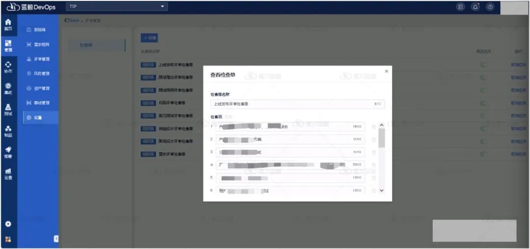The image size is (530, 249).
Task: Open the 详细设计评审检查单 row in the list
Action: 176,129
